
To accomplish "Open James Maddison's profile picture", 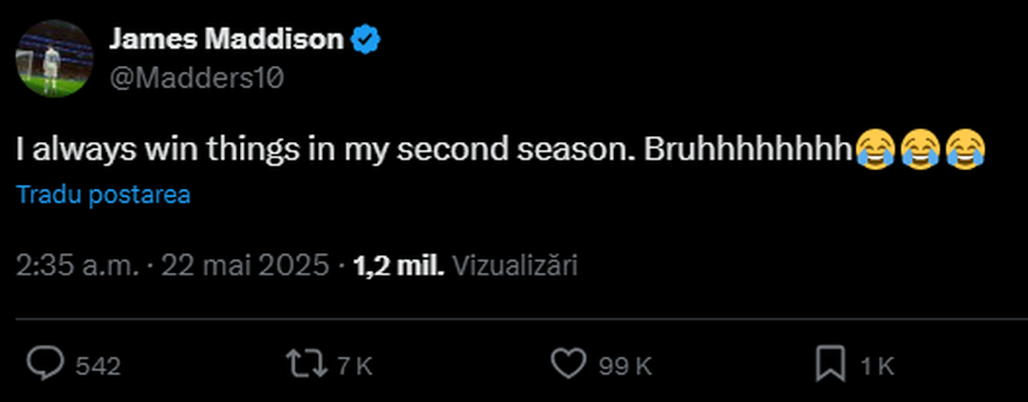I will (54, 59).
